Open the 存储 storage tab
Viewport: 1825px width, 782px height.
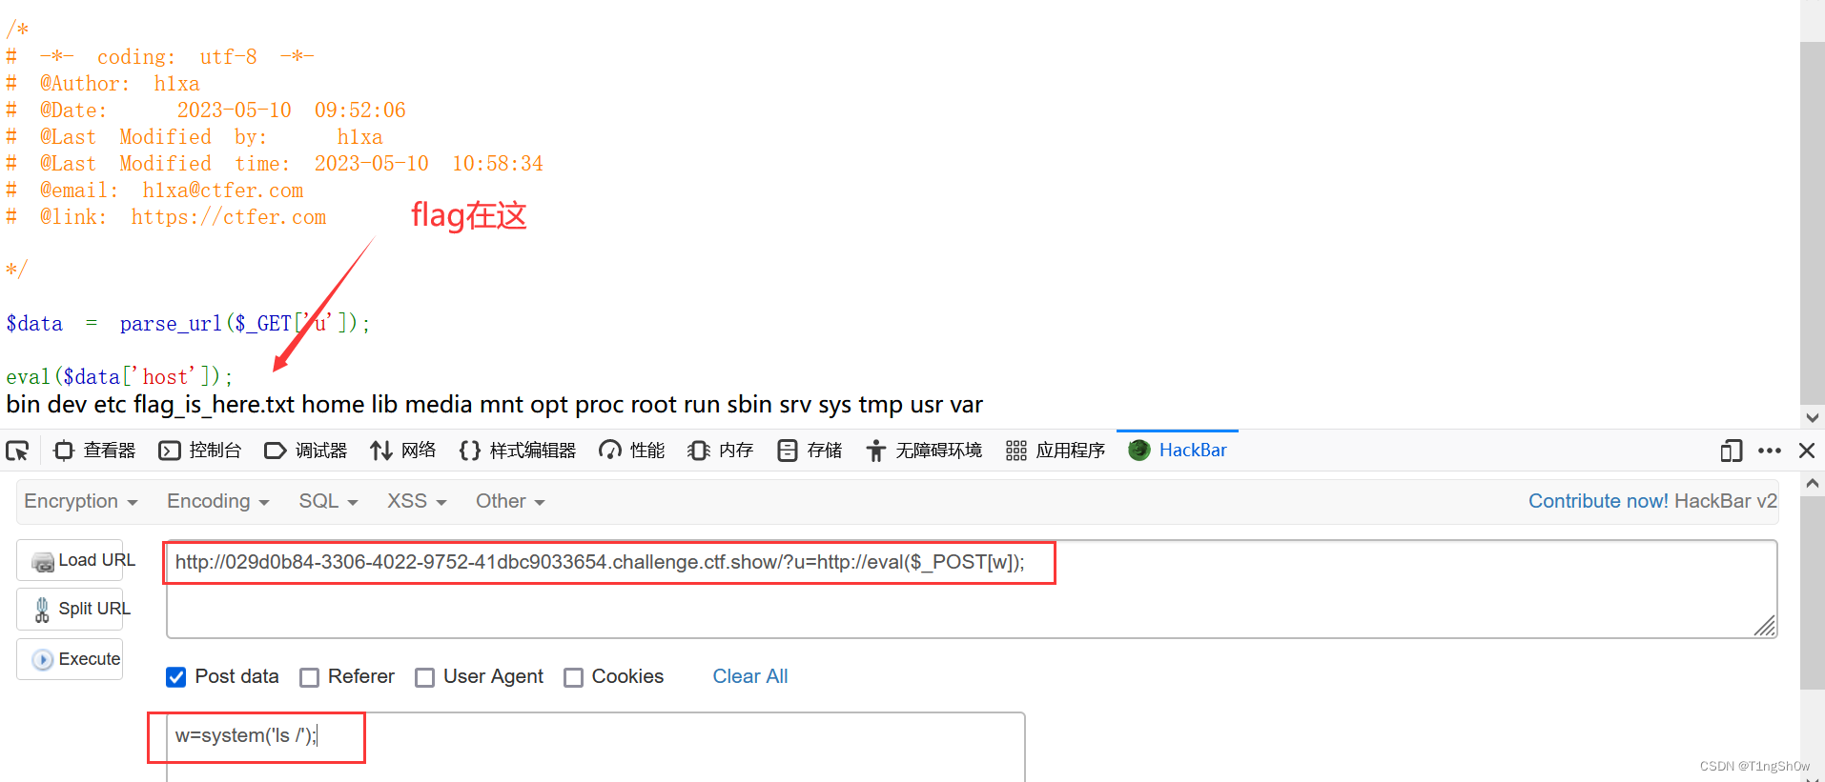pos(810,451)
